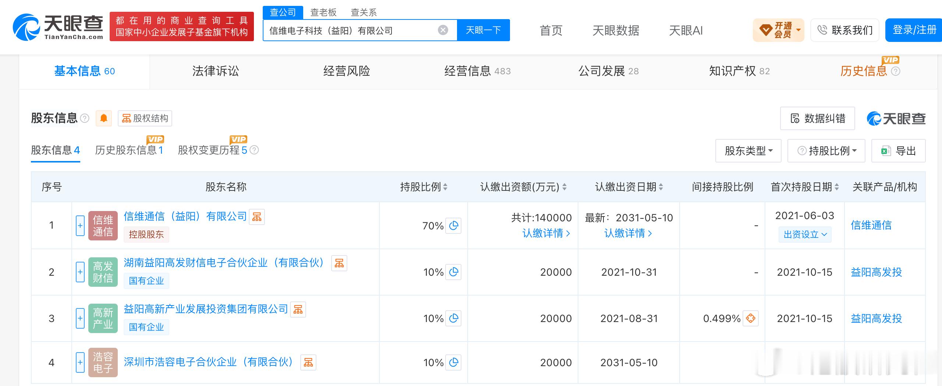This screenshot has height=386, width=942.
Task: Open 法律诉讼 tab
Action: pyautogui.click(x=216, y=71)
